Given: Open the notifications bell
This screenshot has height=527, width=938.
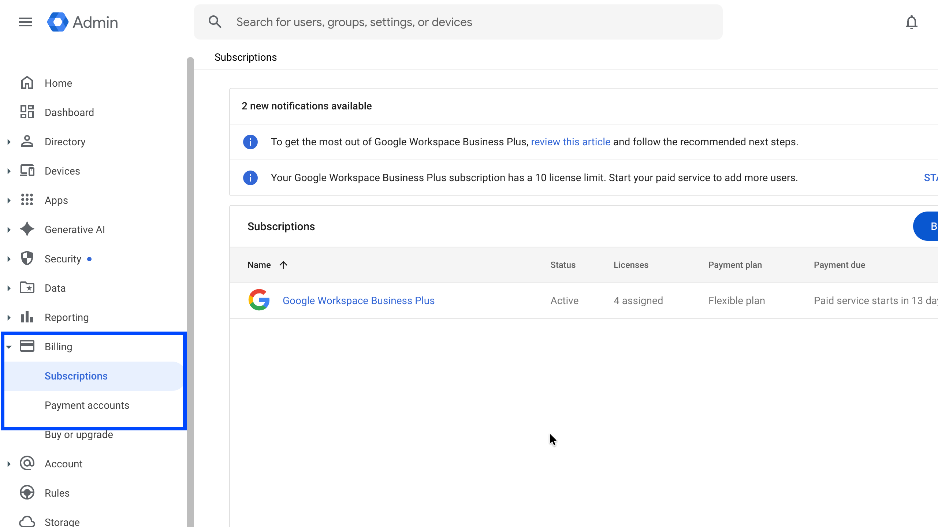Looking at the screenshot, I should 911,22.
